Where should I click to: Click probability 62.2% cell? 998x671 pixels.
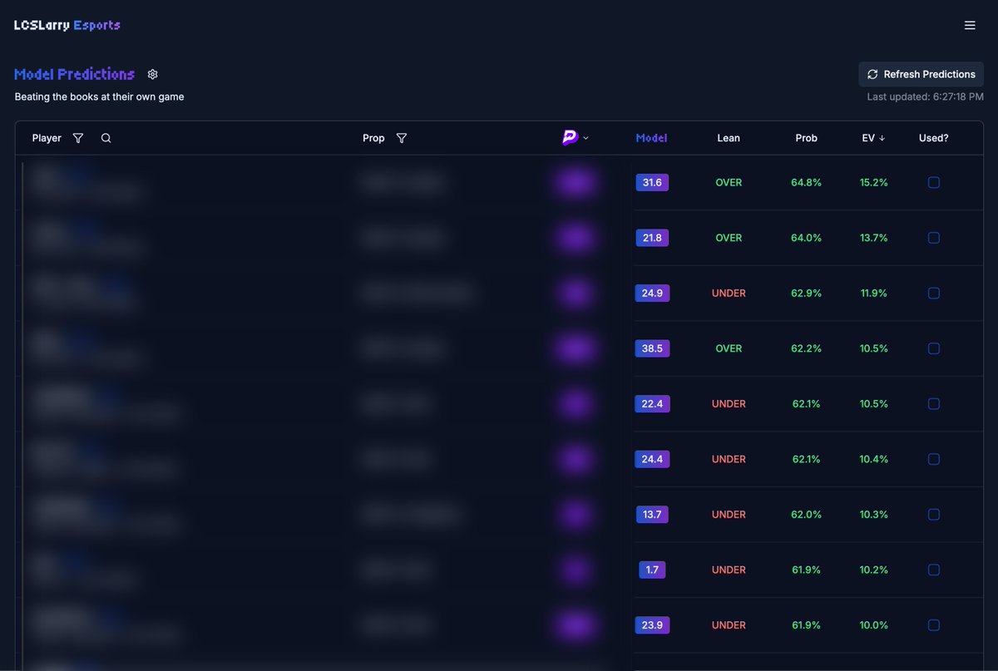806,348
